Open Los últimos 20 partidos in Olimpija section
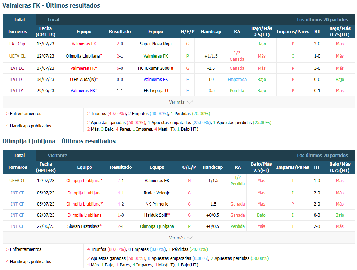This screenshot has width=357, height=270. (322, 156)
